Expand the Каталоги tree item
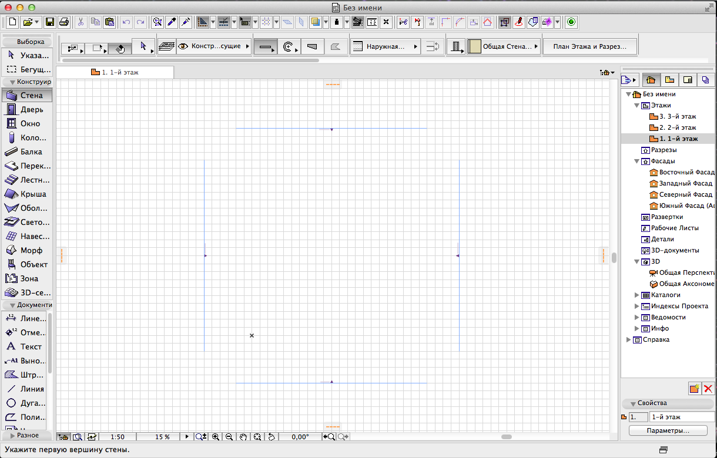 click(636, 295)
